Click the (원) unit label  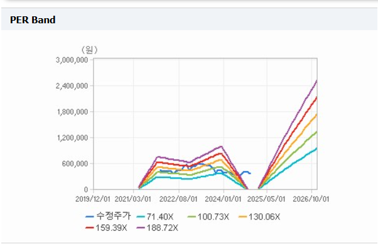[89, 50]
